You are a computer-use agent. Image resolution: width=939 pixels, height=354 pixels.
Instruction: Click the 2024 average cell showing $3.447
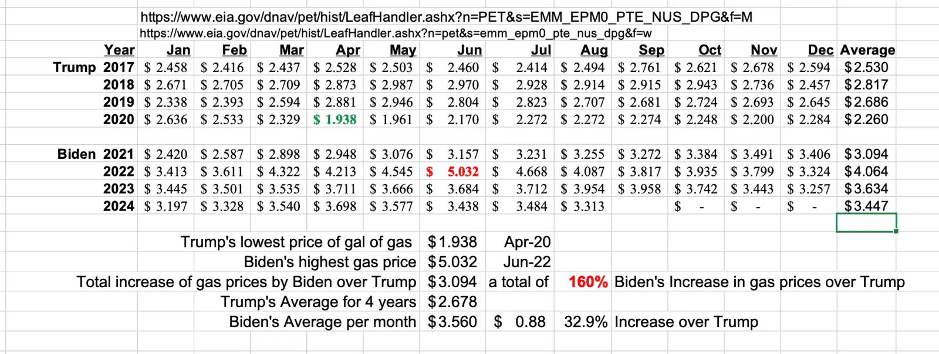pos(866,206)
